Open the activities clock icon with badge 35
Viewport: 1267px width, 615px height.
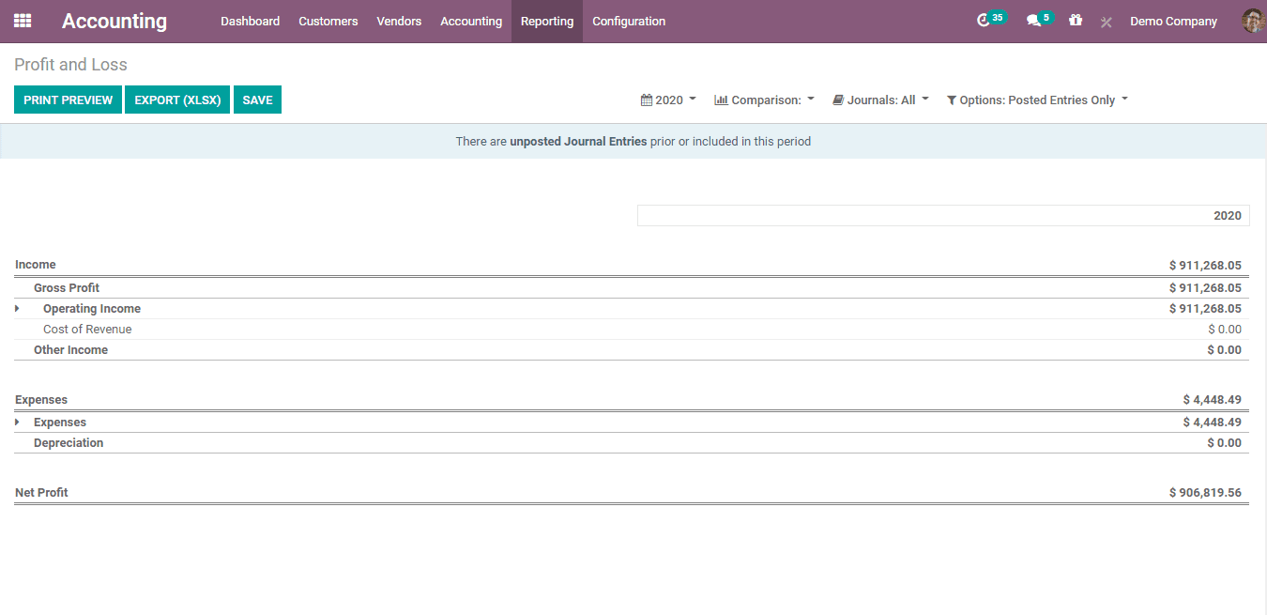coord(984,21)
